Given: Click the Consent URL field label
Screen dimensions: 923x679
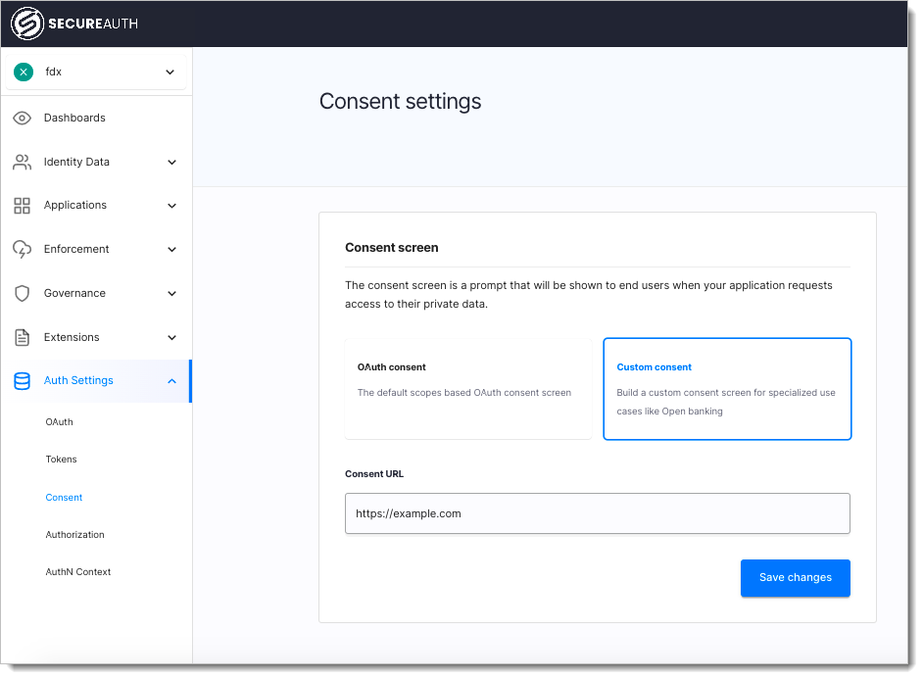Looking at the screenshot, I should click(374, 474).
